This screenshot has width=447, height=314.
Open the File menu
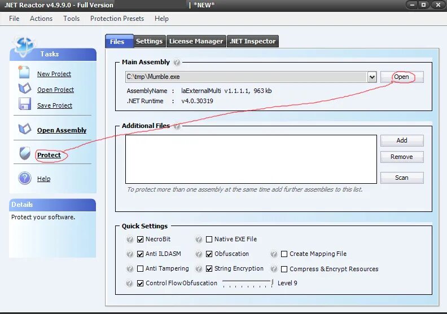click(14, 19)
